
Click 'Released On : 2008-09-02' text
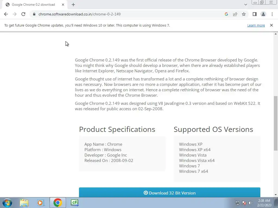pos(109,160)
